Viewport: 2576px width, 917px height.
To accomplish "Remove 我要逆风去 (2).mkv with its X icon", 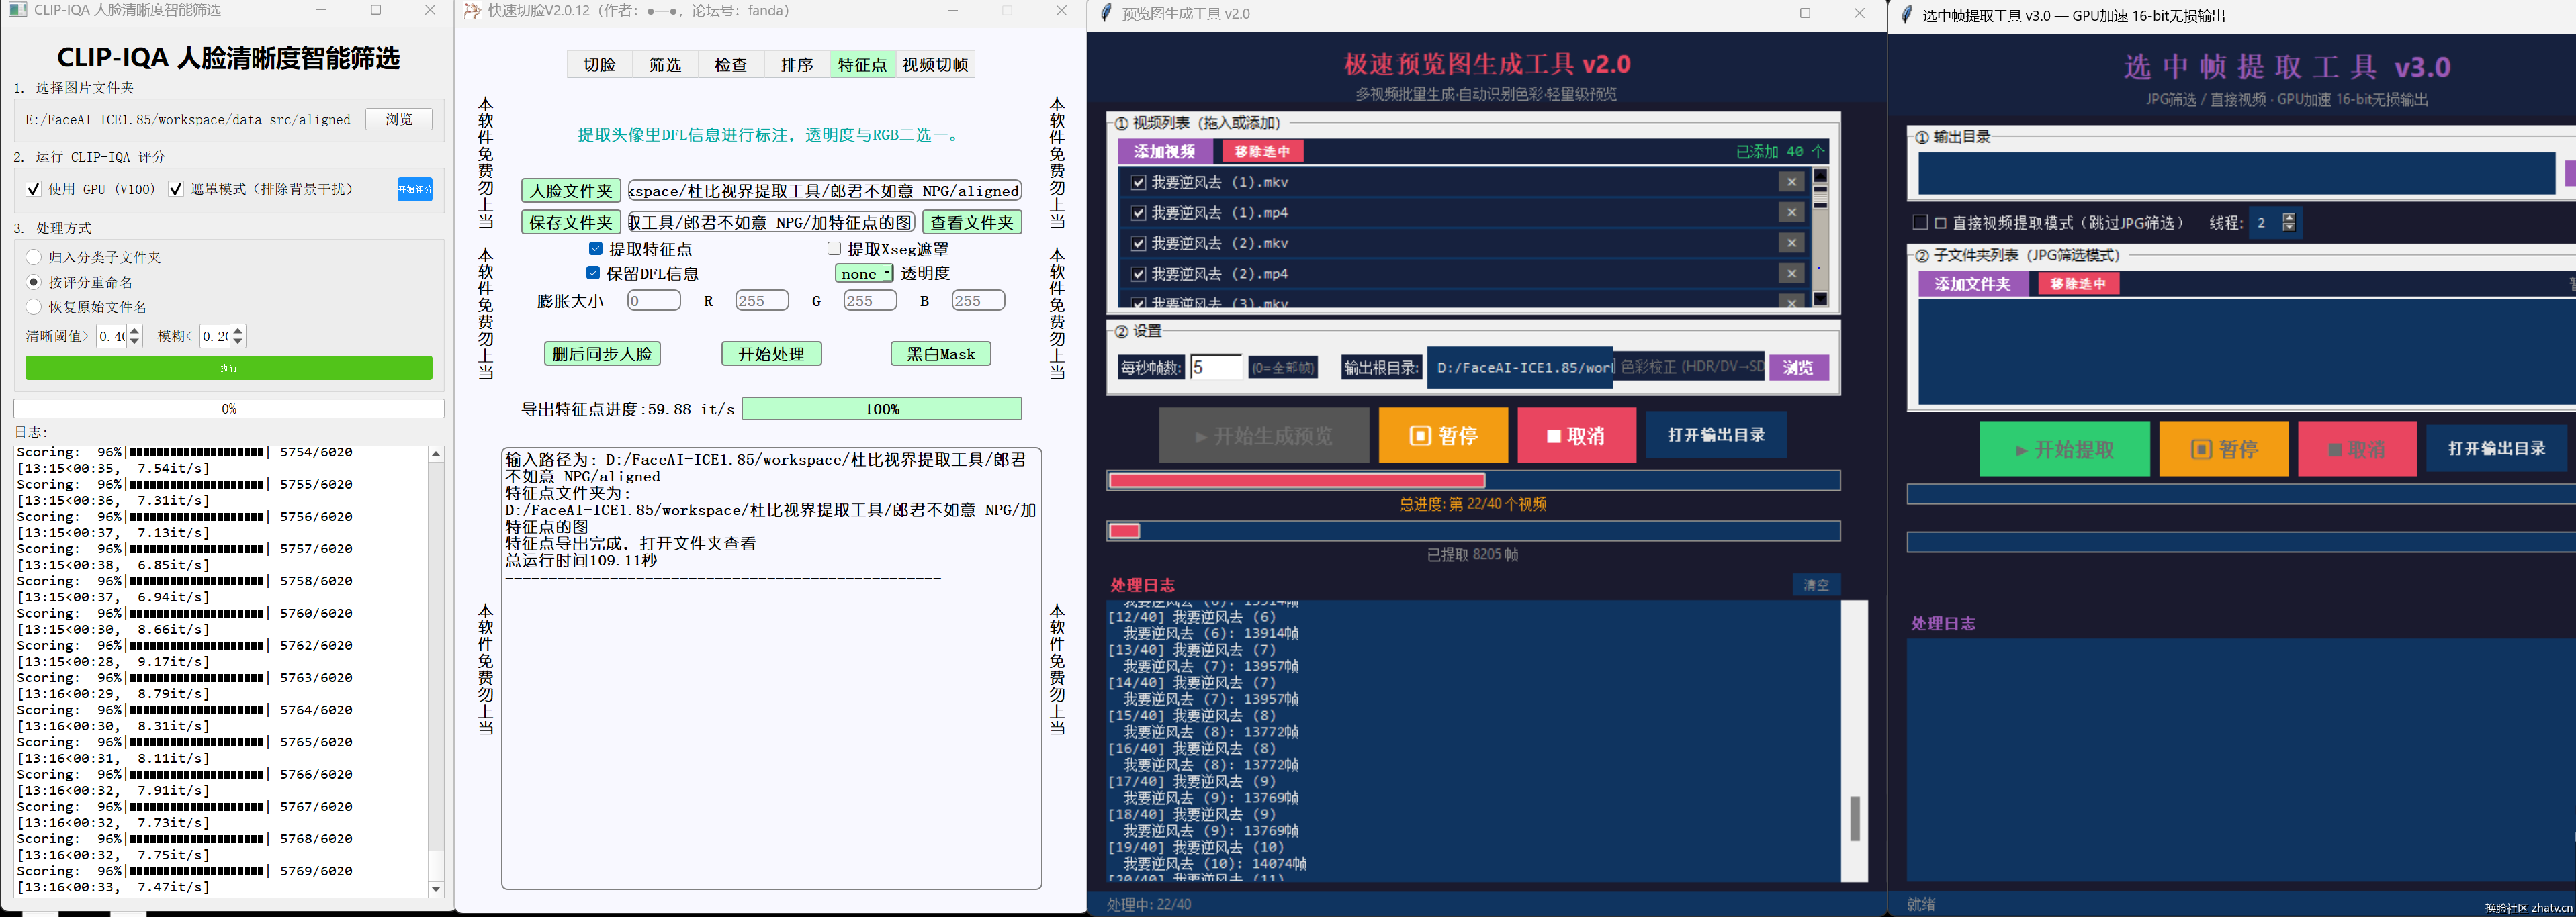I will (1791, 243).
